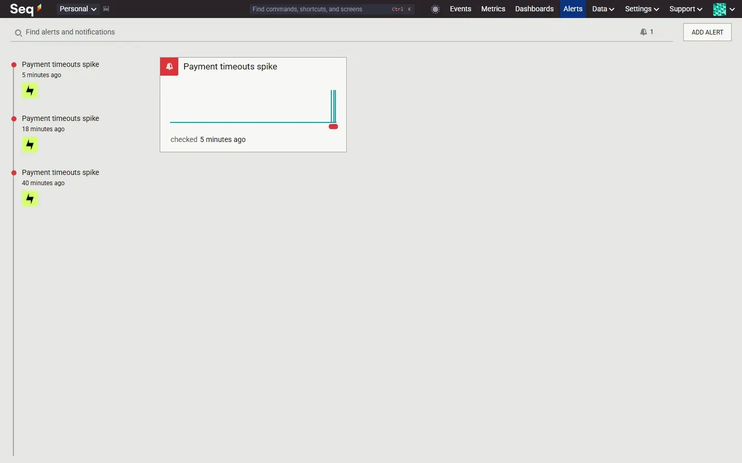Click the magnifier icon in alerts search
742x463 pixels.
point(18,33)
